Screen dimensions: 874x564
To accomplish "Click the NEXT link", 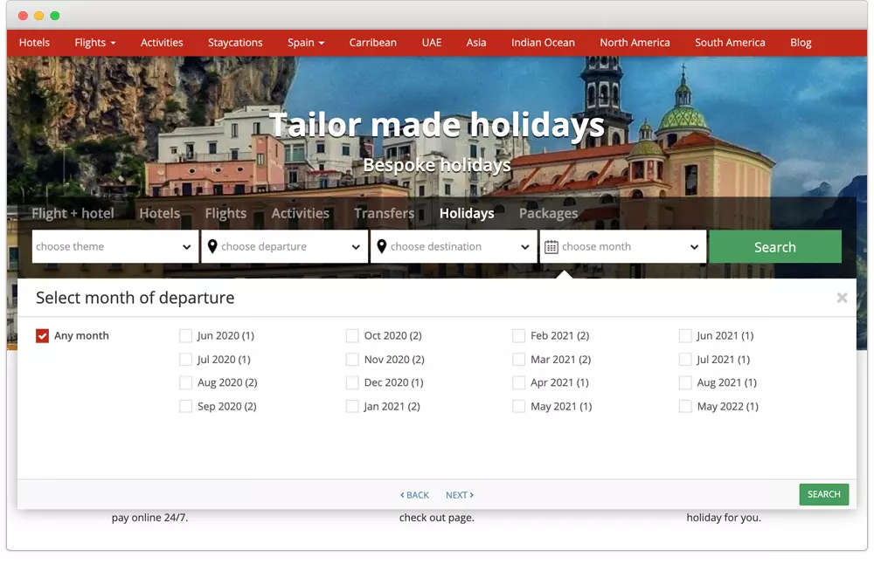I will click(459, 494).
